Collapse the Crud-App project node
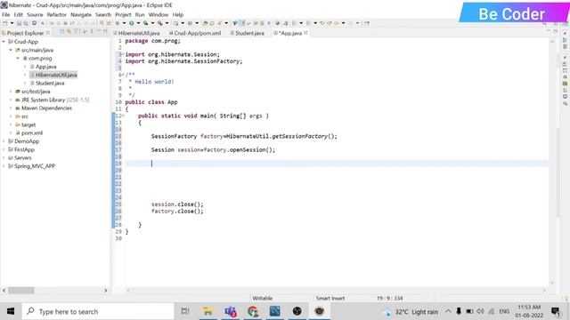The height and width of the screenshot is (320, 570). [x=4, y=42]
